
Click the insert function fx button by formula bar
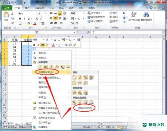88,32
